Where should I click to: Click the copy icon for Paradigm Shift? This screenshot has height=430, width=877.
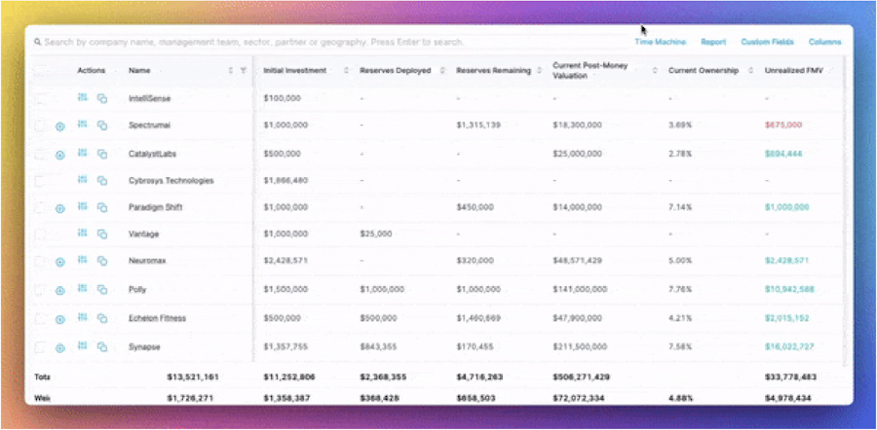[101, 207]
